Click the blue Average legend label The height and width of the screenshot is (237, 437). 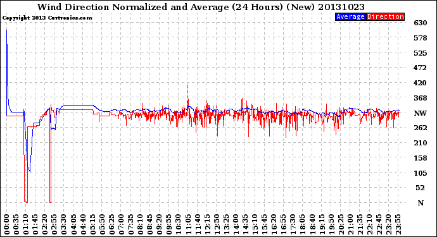tap(350, 16)
